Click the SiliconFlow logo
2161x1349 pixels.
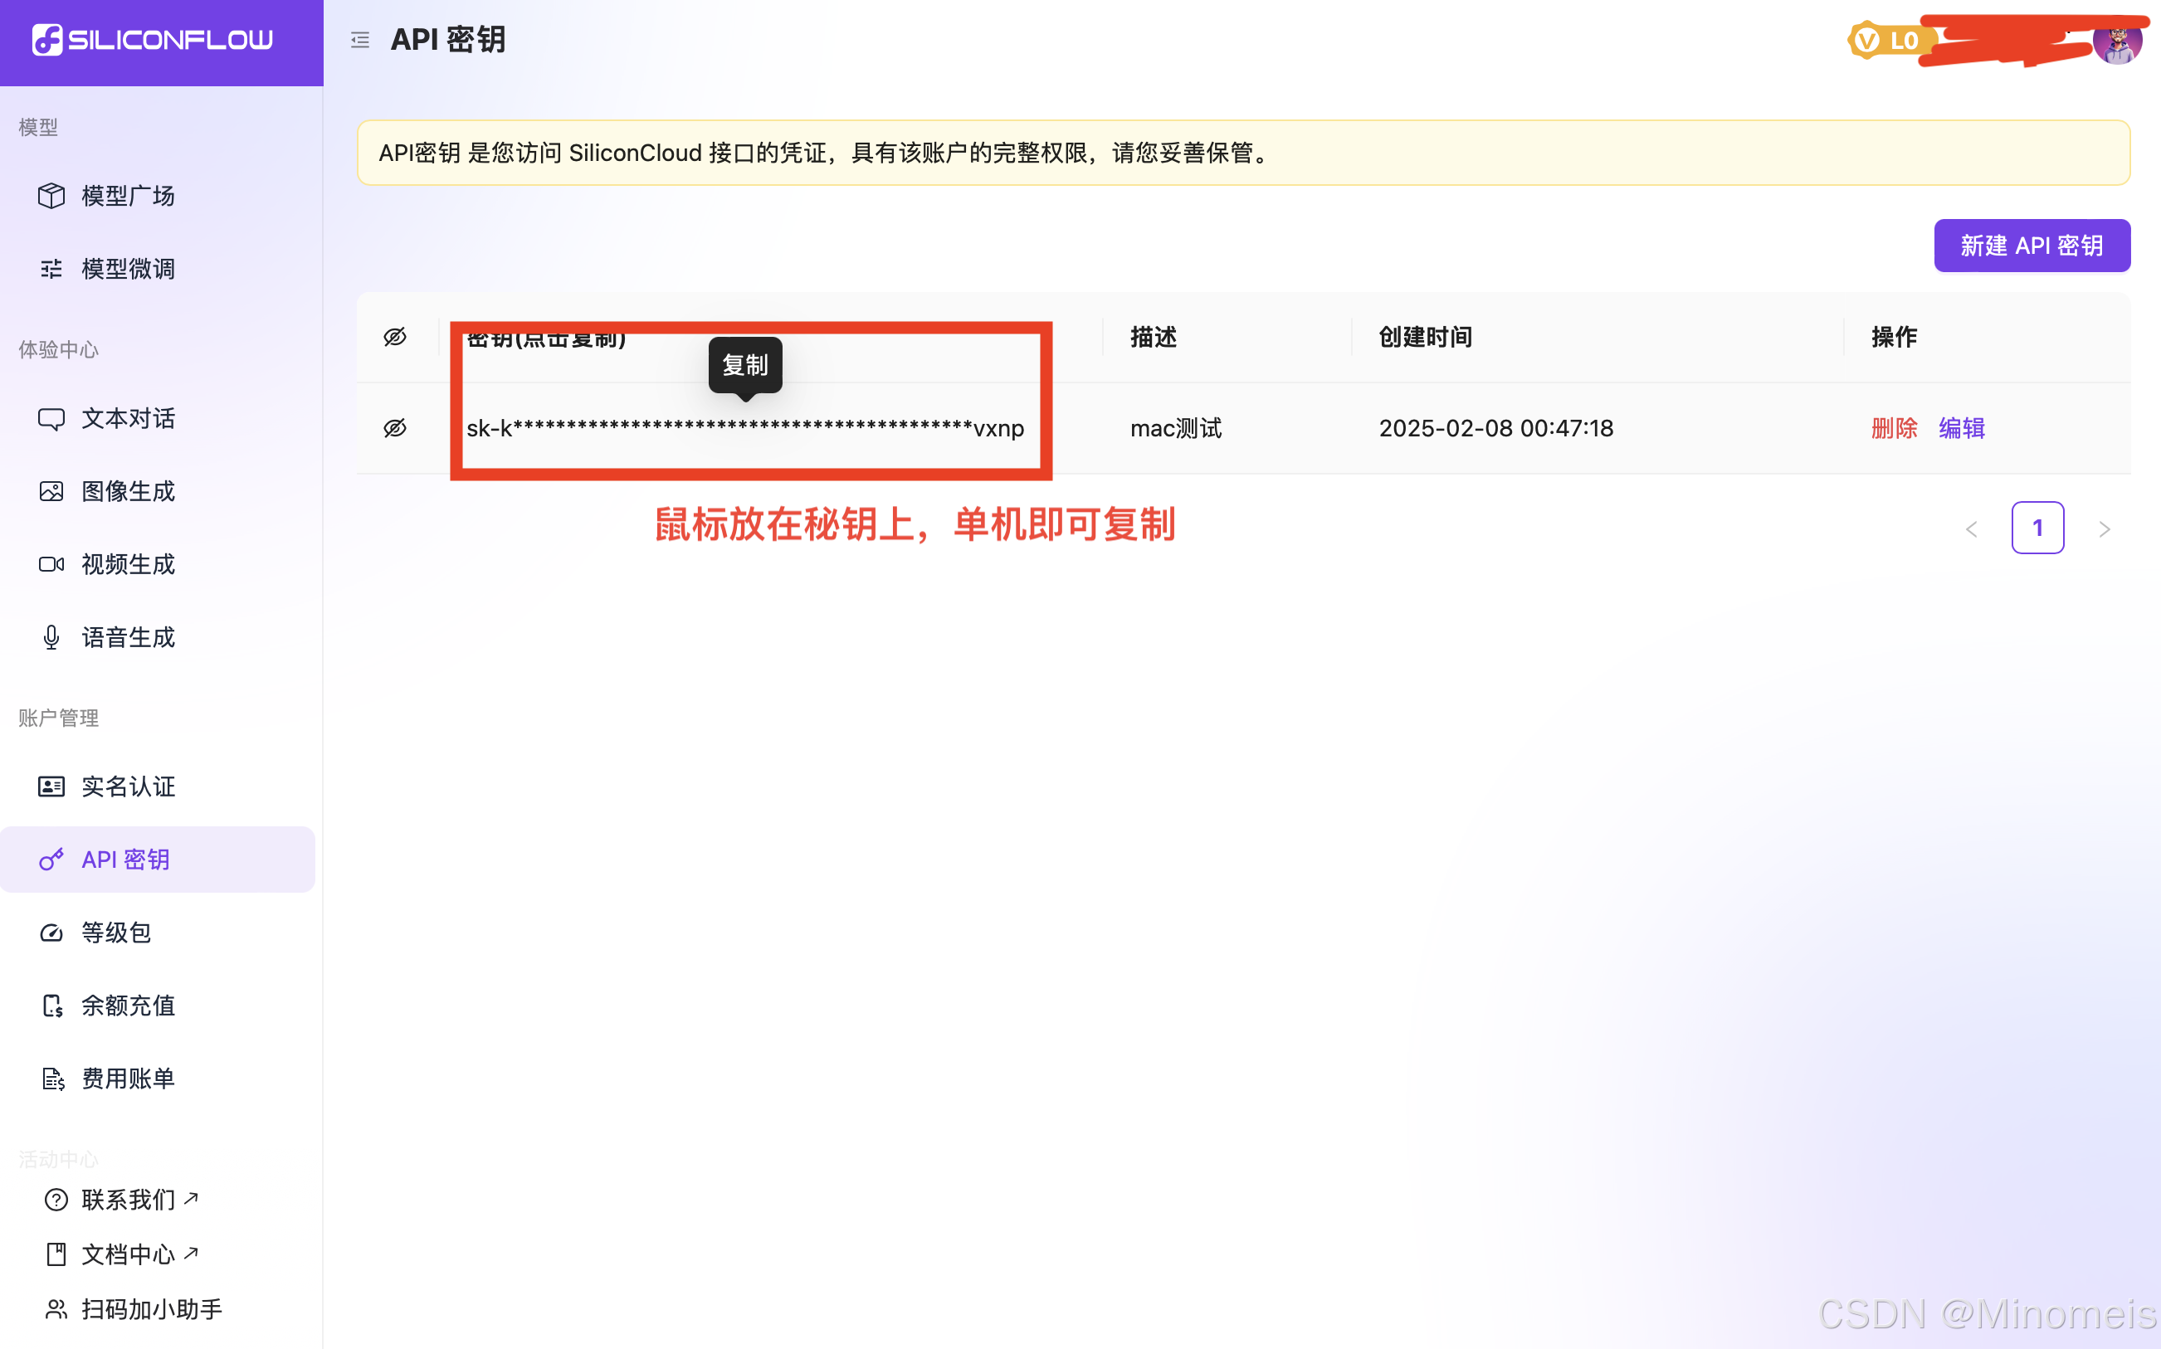(153, 40)
